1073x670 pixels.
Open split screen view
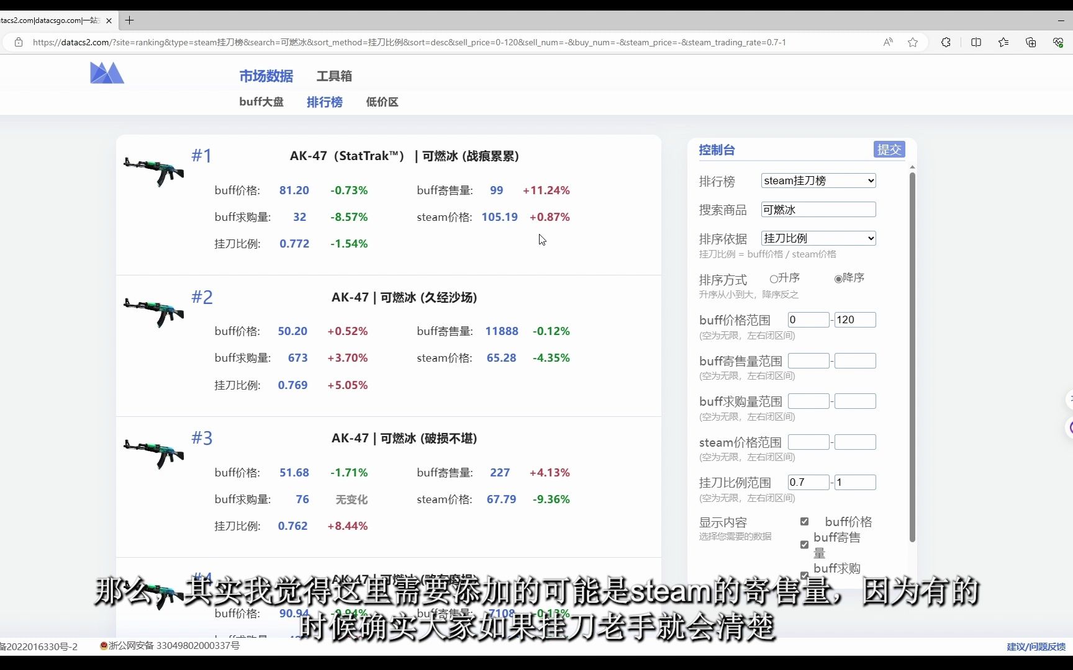(976, 42)
